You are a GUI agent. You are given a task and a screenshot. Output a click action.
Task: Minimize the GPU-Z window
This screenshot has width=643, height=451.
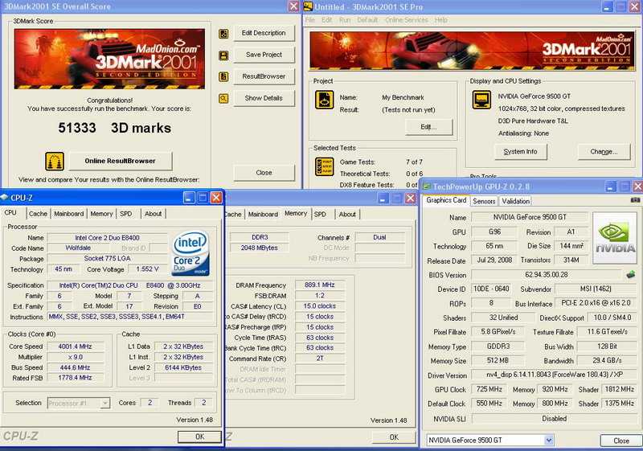tap(610, 187)
